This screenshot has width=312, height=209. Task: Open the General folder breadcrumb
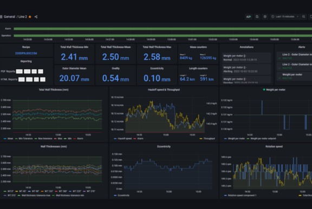(9, 17)
